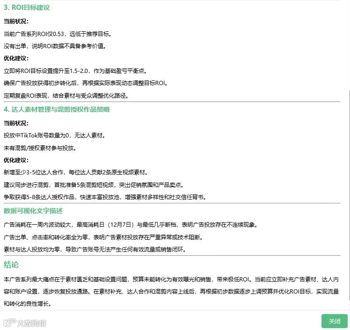Click line '没有出单，说明ROI数据不具备参考价值。'

pos(55,46)
